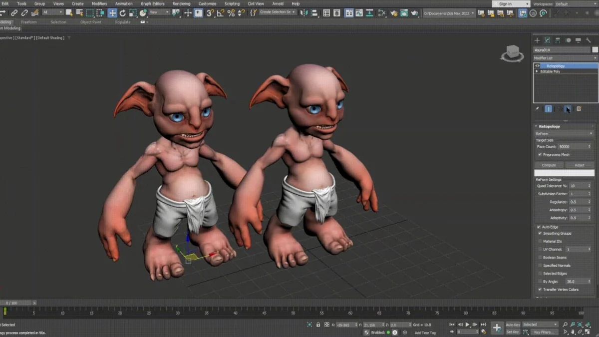The image size is (599, 337).
Task: Click the Render Production teapot icon
Action: coord(414,12)
